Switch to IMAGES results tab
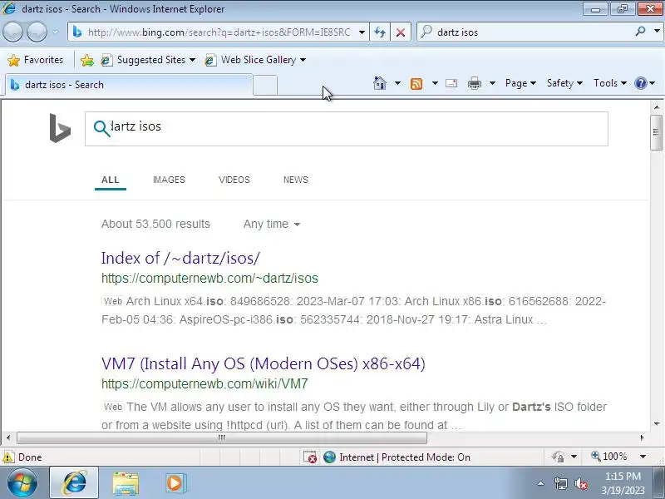The width and height of the screenshot is (665, 499). [169, 180]
